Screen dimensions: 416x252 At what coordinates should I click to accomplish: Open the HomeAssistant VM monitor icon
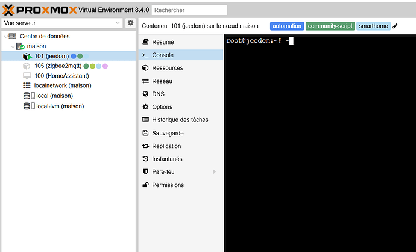27,76
